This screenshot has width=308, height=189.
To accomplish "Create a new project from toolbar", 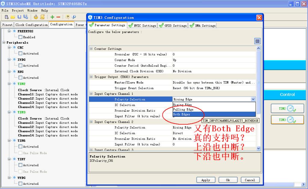I will coord(7,17).
